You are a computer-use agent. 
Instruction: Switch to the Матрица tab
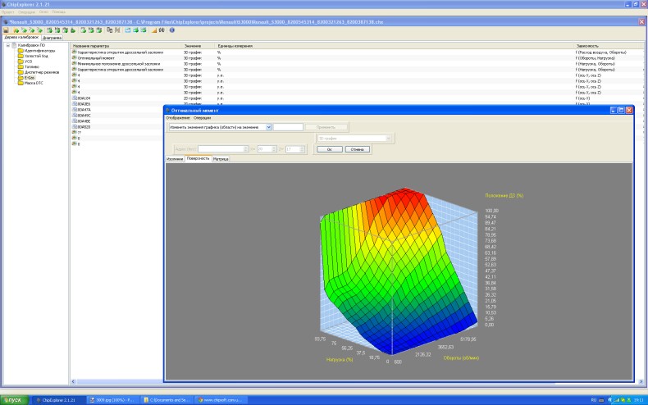(221, 158)
